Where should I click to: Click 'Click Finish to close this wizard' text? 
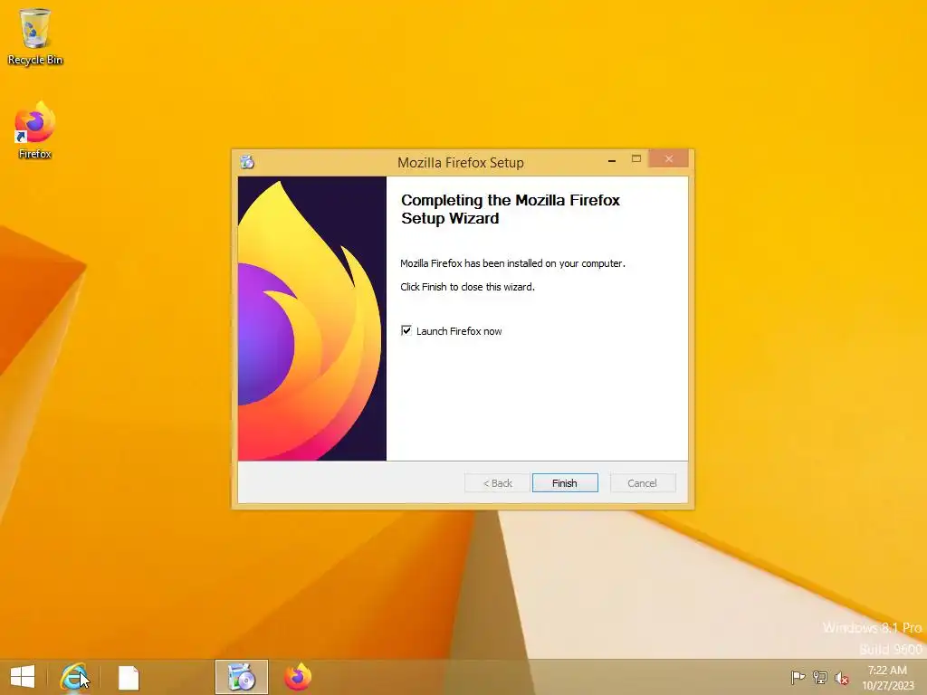click(467, 287)
